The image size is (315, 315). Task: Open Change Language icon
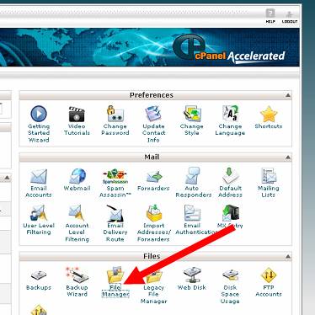(230, 114)
